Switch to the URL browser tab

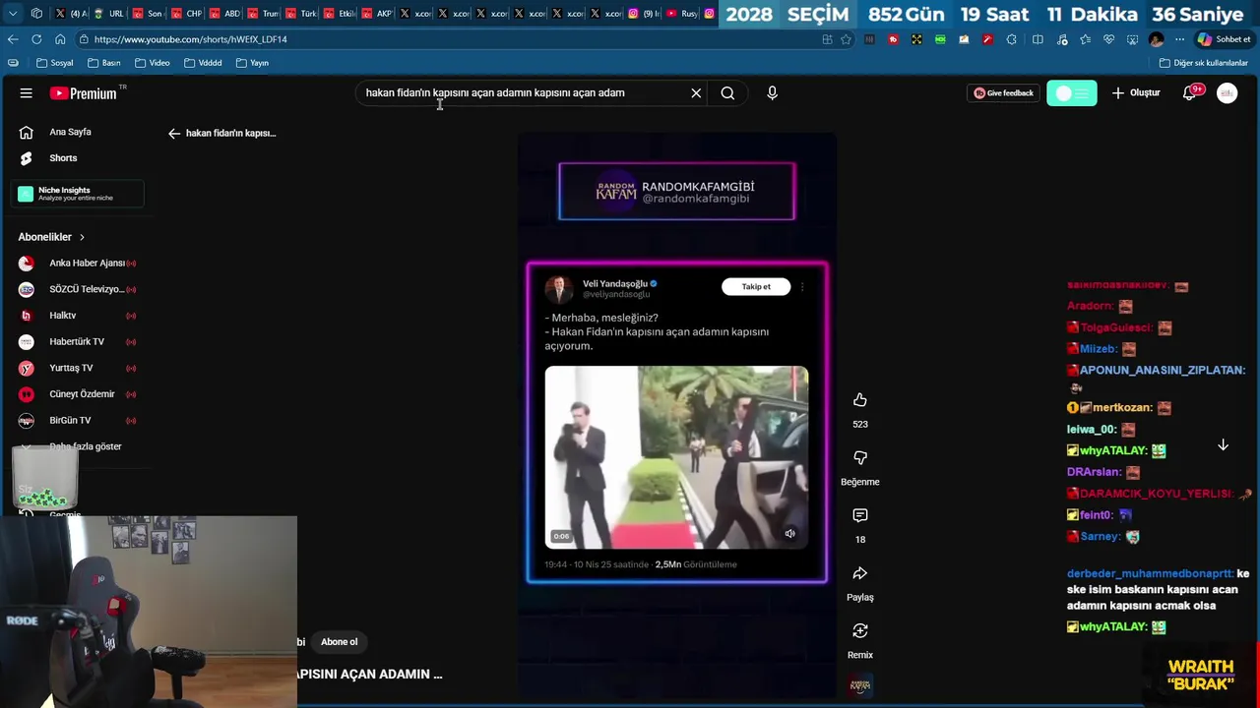pos(109,14)
